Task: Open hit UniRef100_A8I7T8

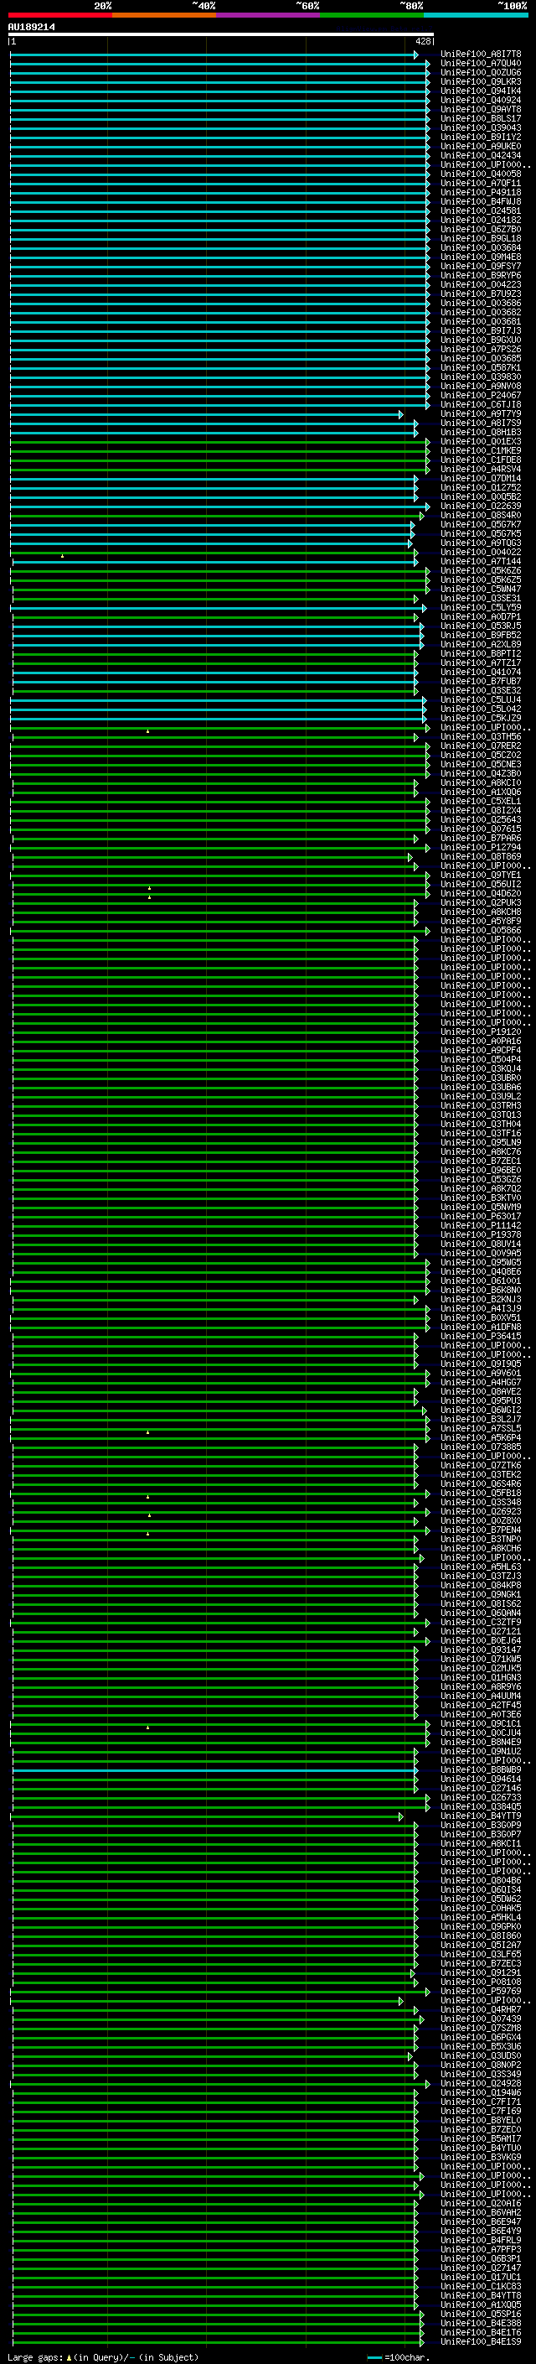Action: 481,55
